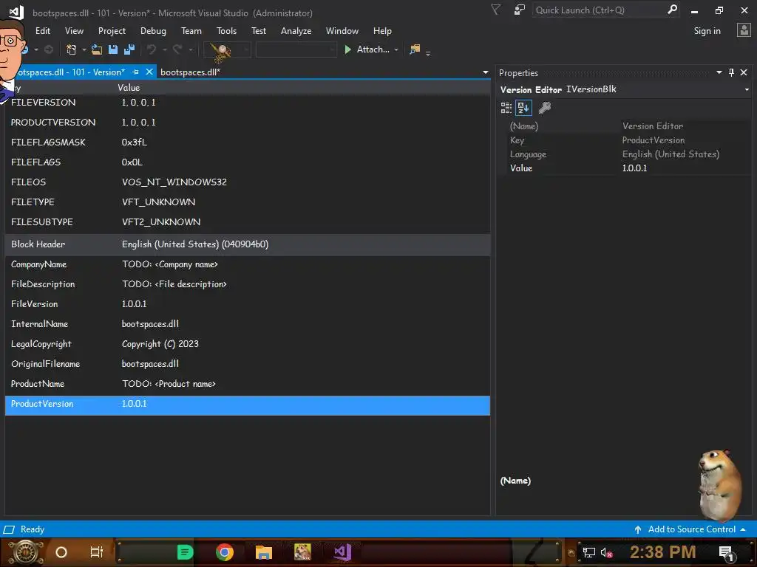The height and width of the screenshot is (567, 757).
Task: Click the green notes app taskbar icon
Action: point(185,552)
